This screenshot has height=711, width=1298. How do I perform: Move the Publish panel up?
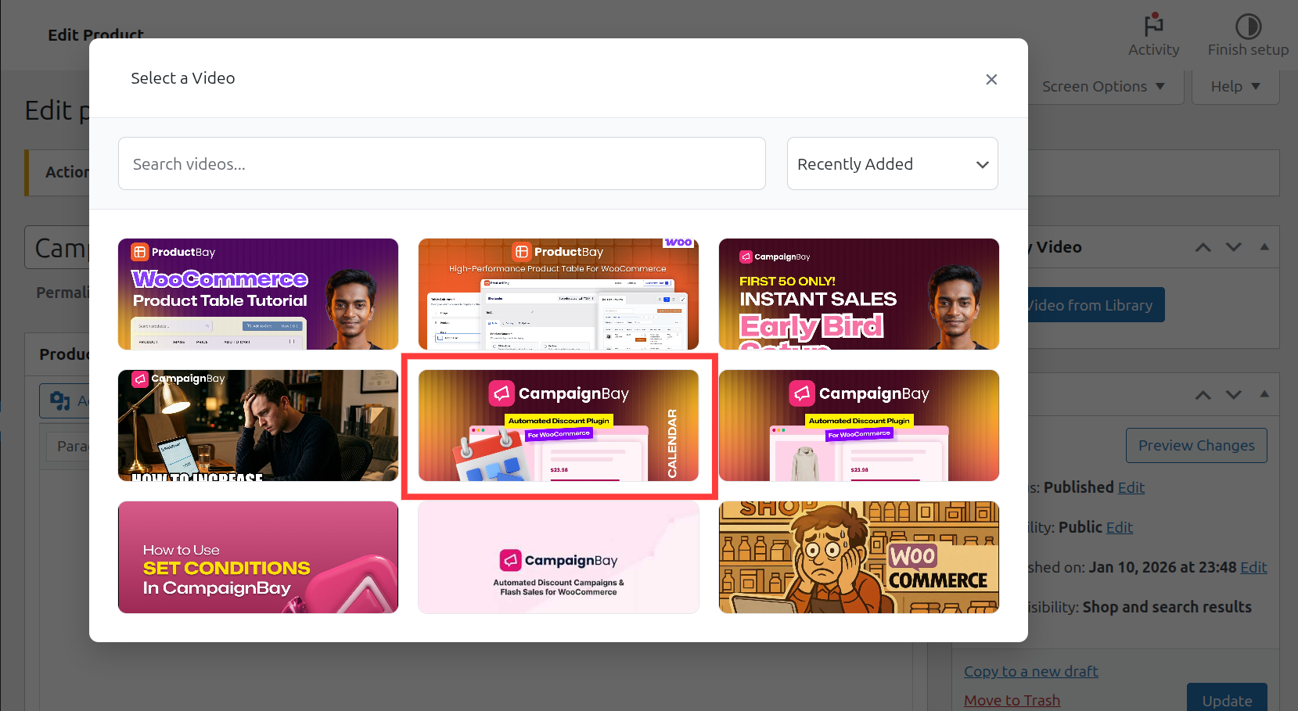point(1203,395)
